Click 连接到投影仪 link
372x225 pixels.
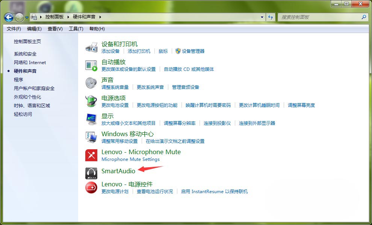[x=217, y=123]
